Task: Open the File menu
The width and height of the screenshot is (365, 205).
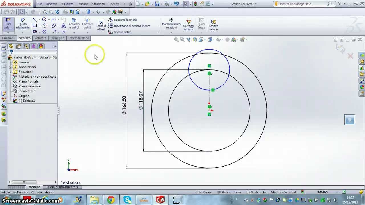Action: pyautogui.click(x=40, y=4)
